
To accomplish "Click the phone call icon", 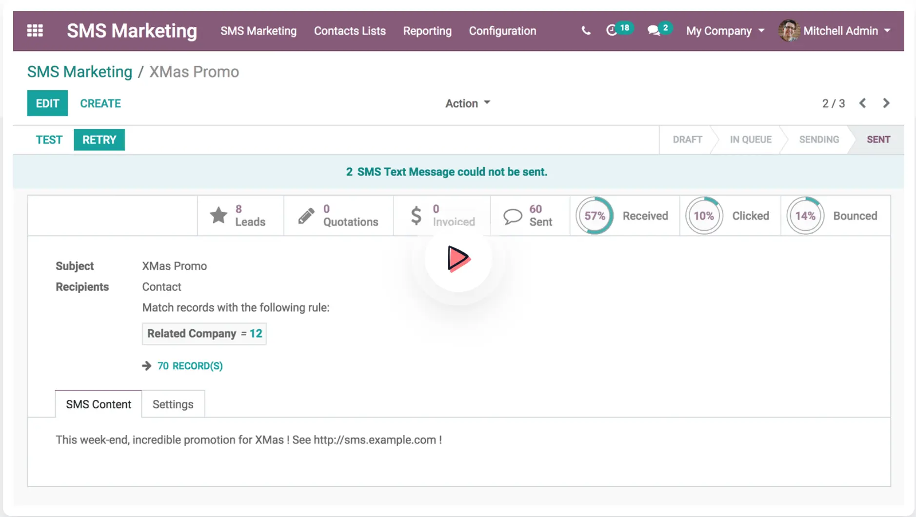I will point(586,31).
